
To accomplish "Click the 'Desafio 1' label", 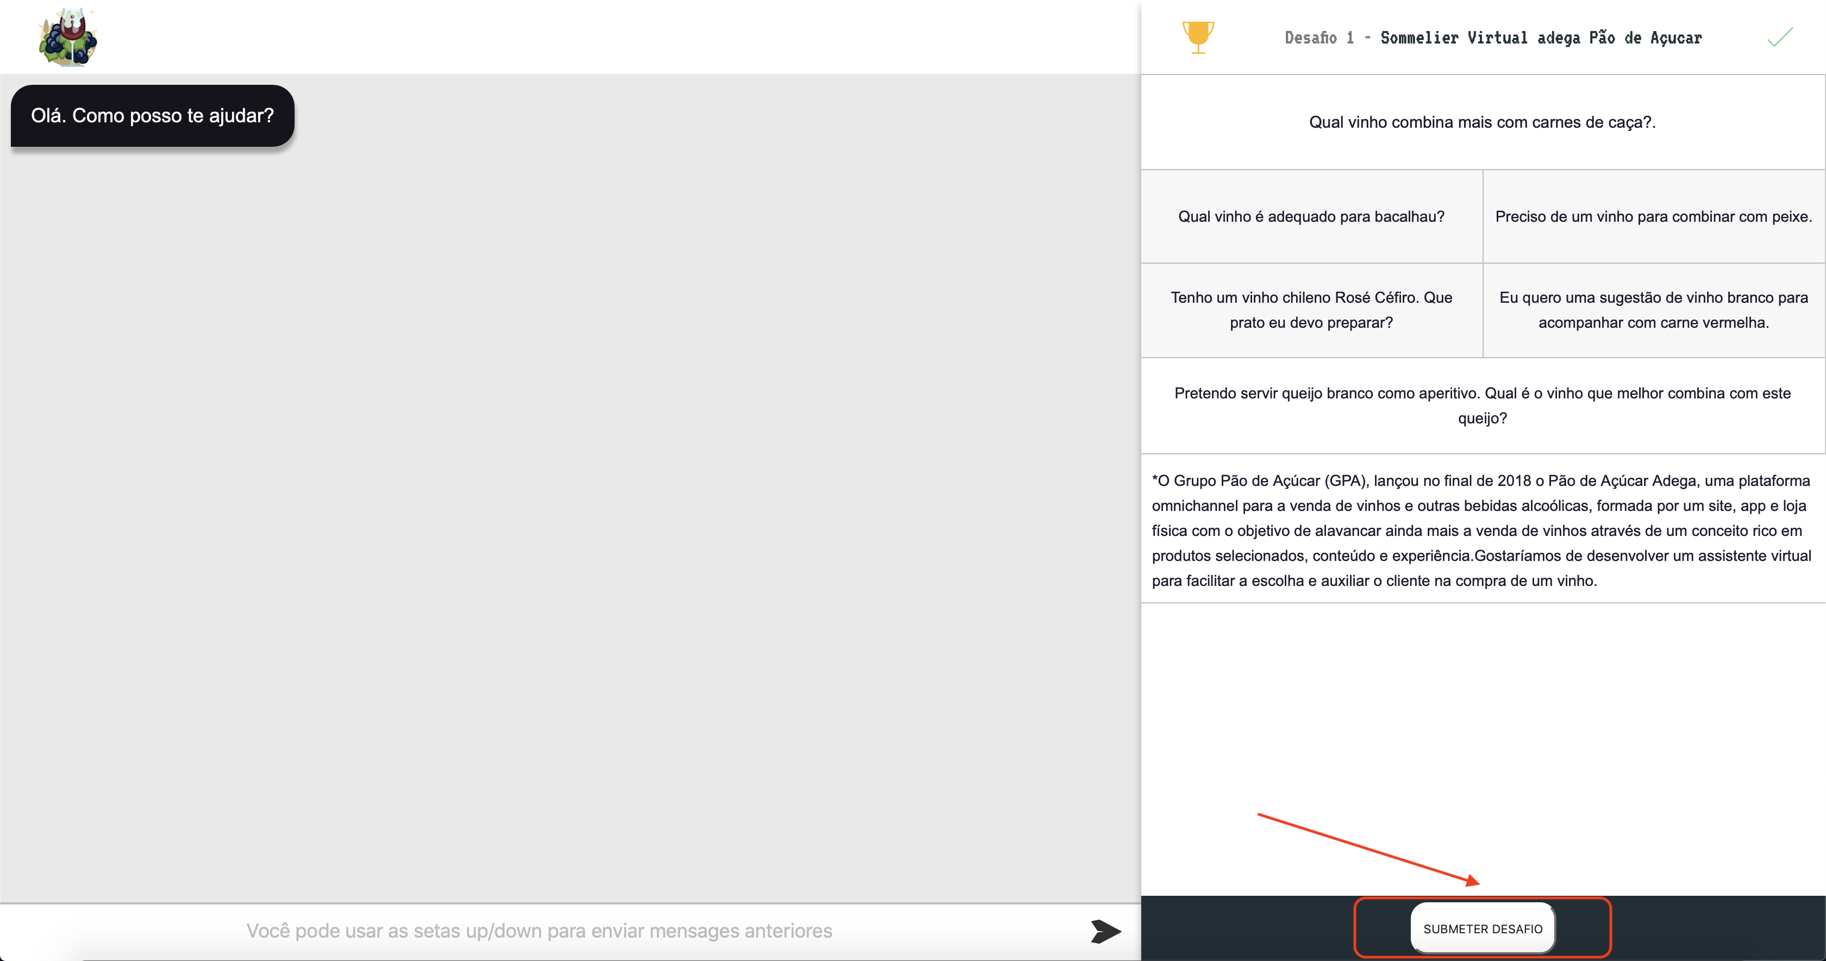I will click(1318, 38).
